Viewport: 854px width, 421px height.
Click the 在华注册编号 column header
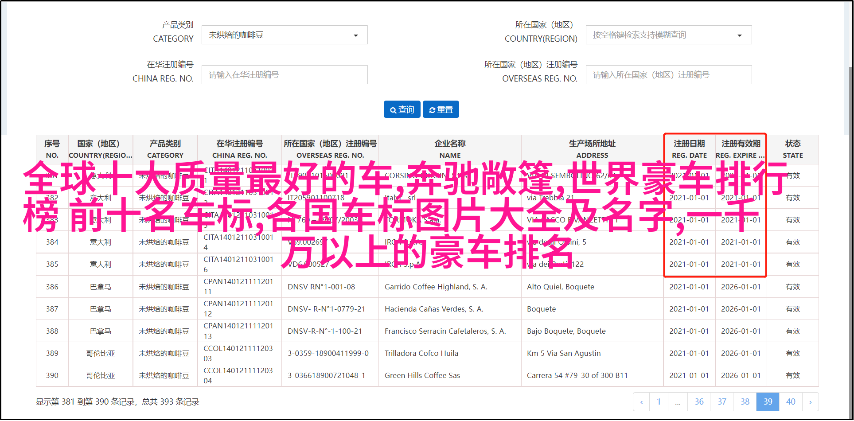coord(240,149)
